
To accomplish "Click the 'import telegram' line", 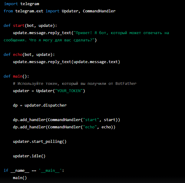I will [21, 4].
